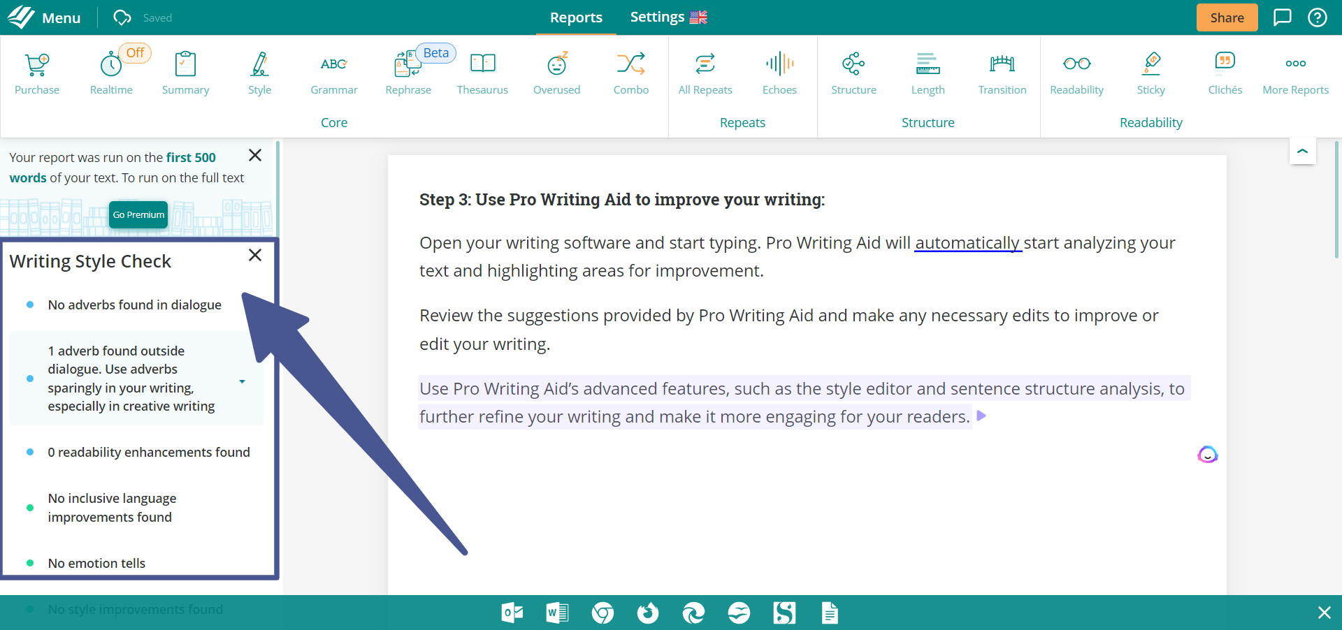This screenshot has height=630, width=1342.
Task: Dismiss the first 500 words notice
Action: coord(255,155)
